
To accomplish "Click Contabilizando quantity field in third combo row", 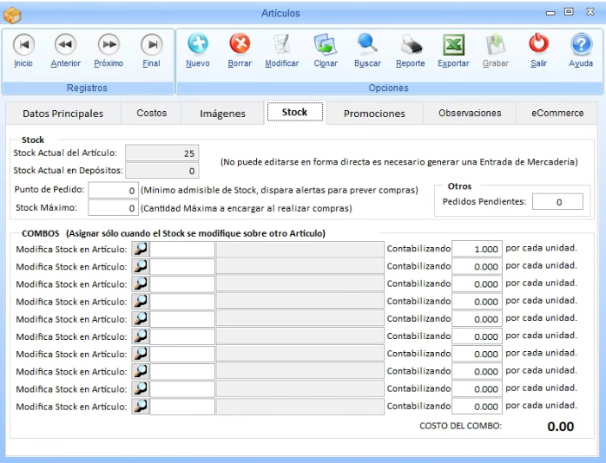I will pyautogui.click(x=477, y=284).
